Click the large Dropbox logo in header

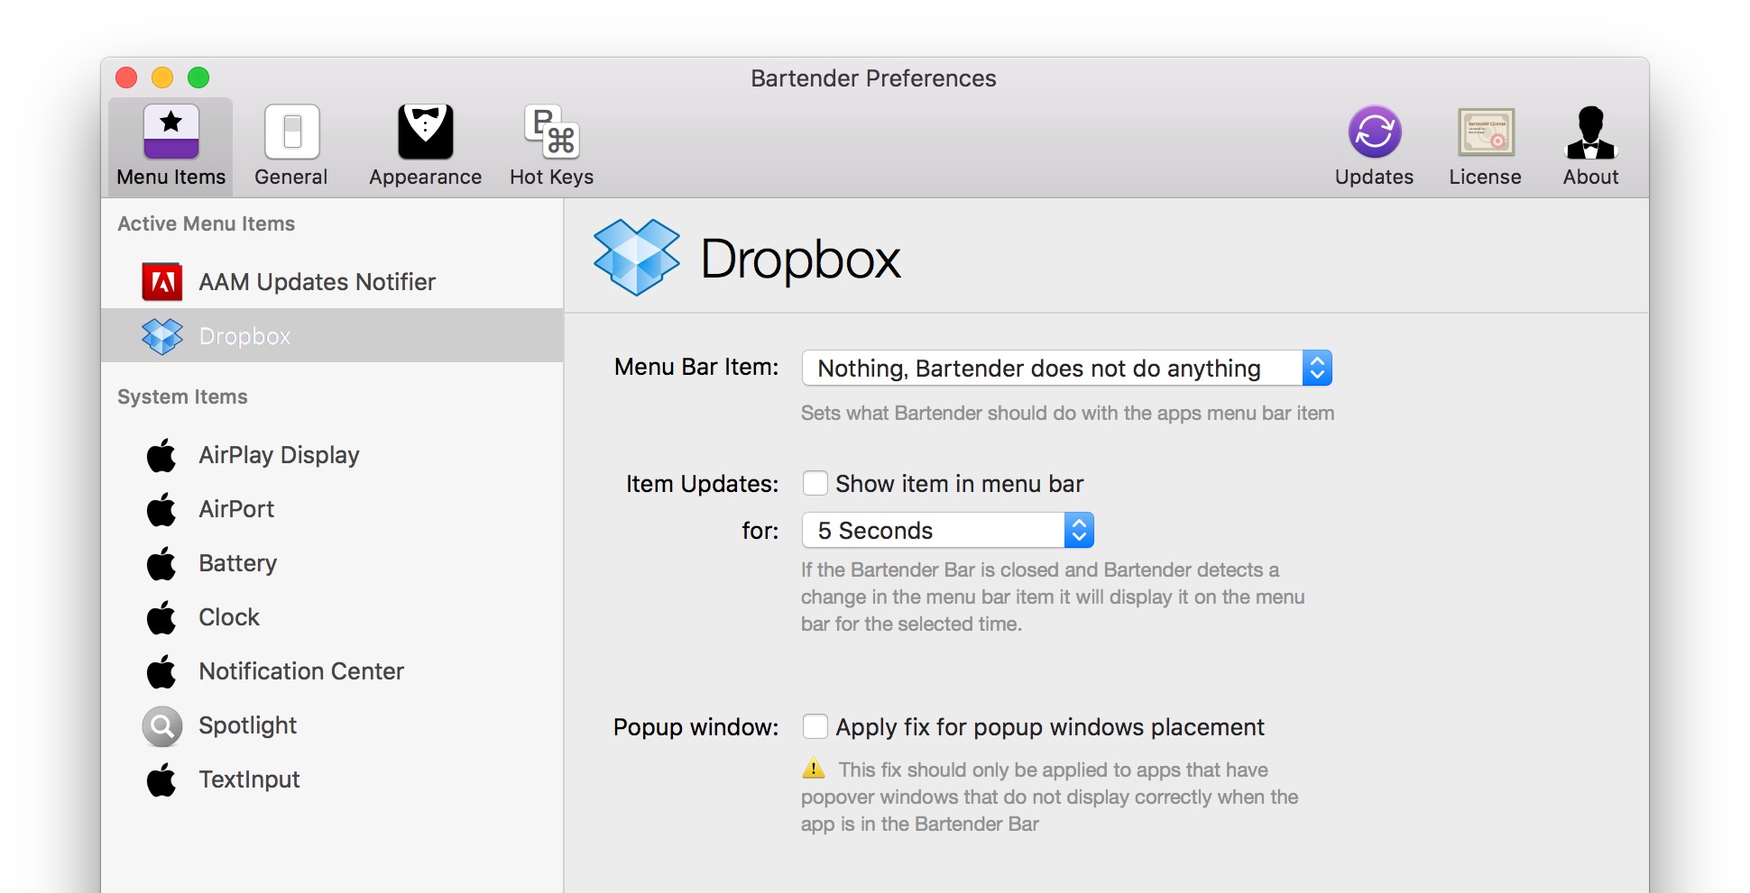click(636, 258)
